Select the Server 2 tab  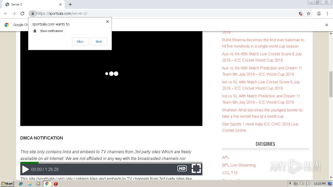pyautogui.click(x=33, y=4)
